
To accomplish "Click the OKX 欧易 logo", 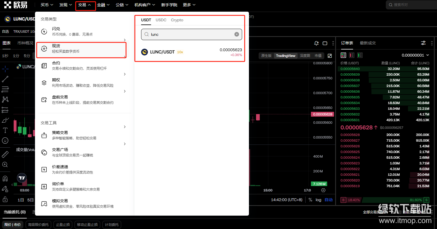I will tap(16, 5).
